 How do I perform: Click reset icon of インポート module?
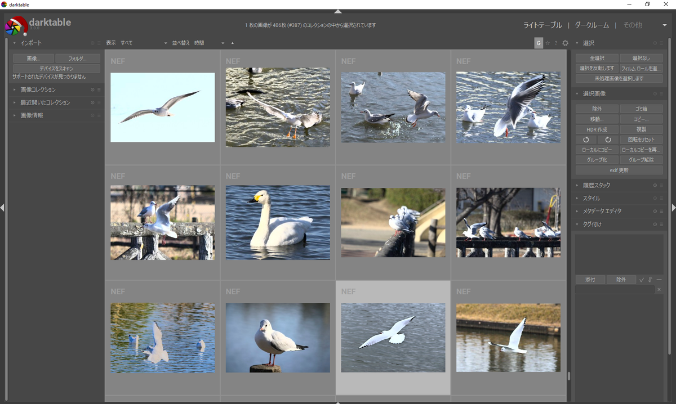click(92, 43)
